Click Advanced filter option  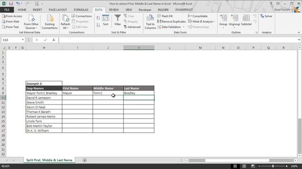coord(132,27)
